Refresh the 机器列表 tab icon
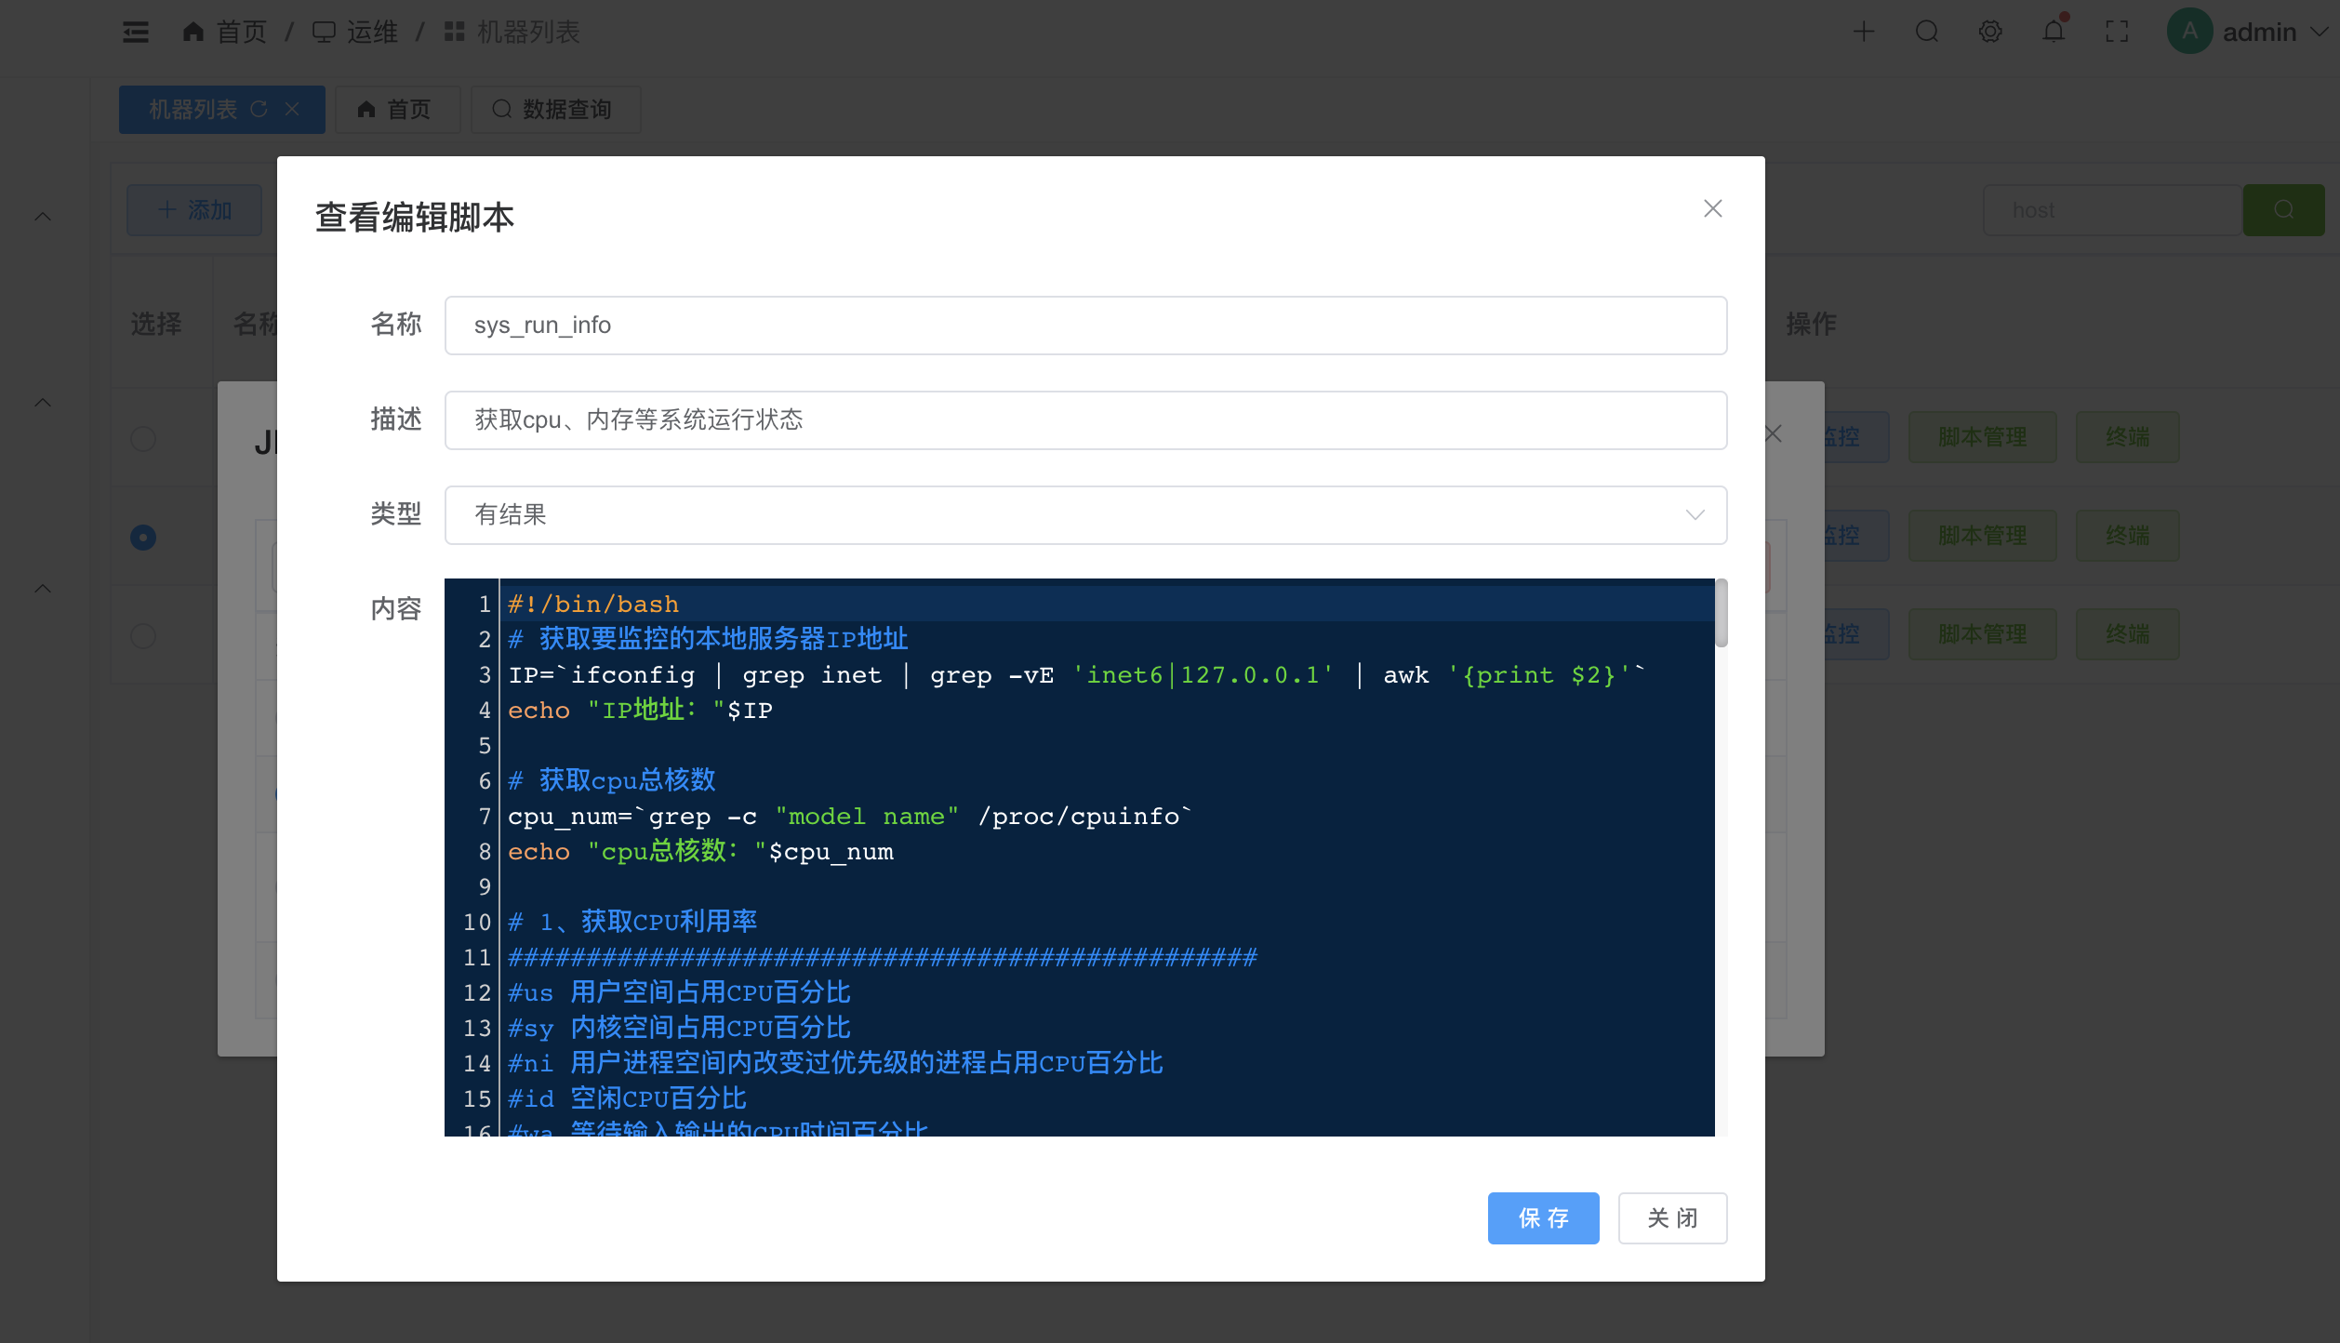The image size is (2340, 1343). [x=259, y=109]
